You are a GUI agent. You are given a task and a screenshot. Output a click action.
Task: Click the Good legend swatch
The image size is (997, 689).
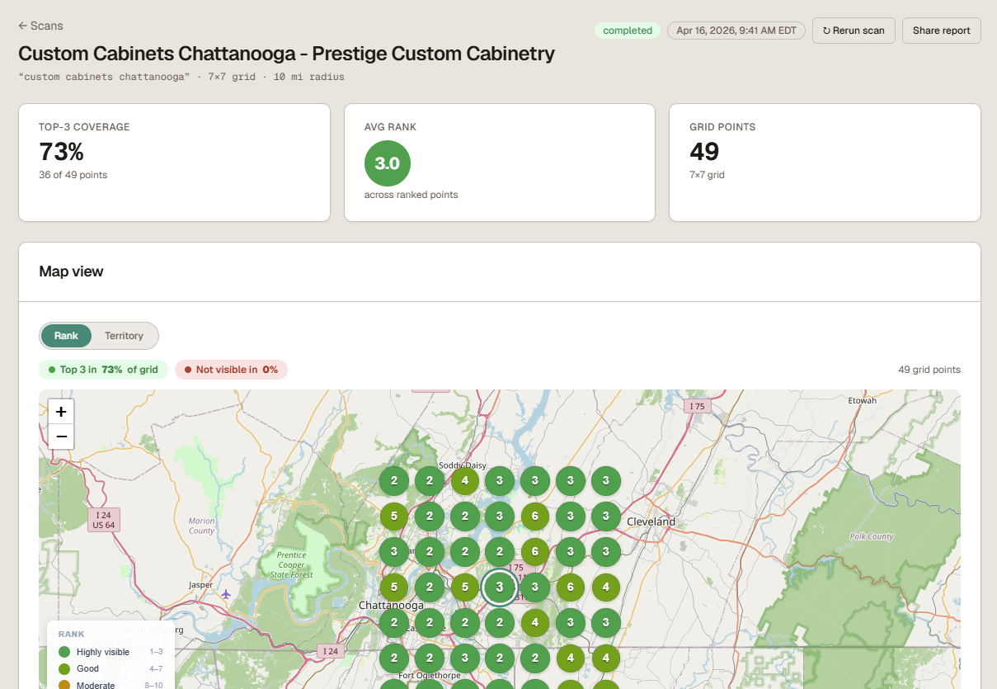(64, 668)
